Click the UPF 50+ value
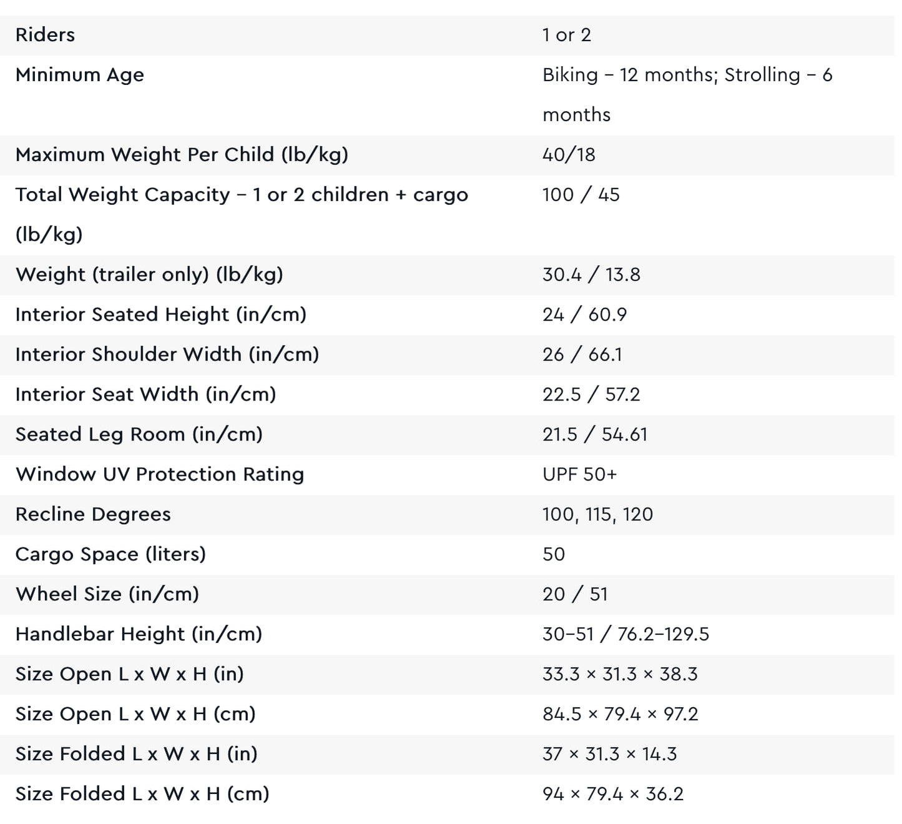902x824 pixels. tap(579, 474)
